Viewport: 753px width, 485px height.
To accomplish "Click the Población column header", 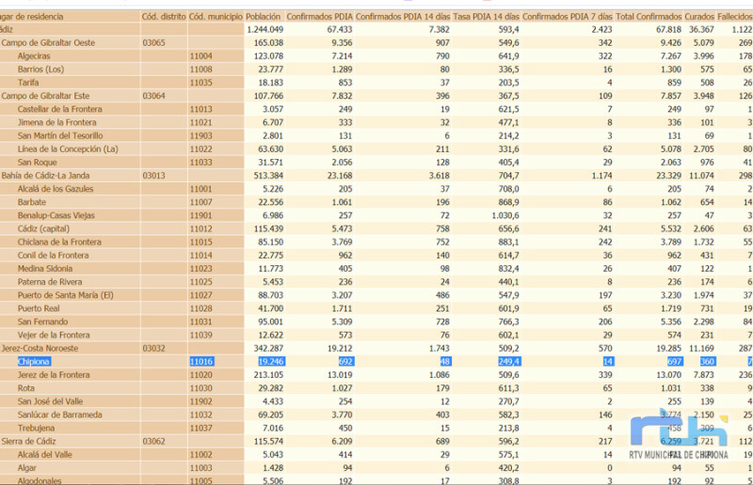I will tap(263, 17).
